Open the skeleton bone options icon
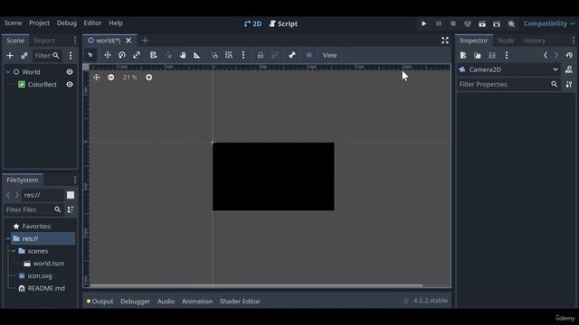The image size is (579, 325). 292,55
